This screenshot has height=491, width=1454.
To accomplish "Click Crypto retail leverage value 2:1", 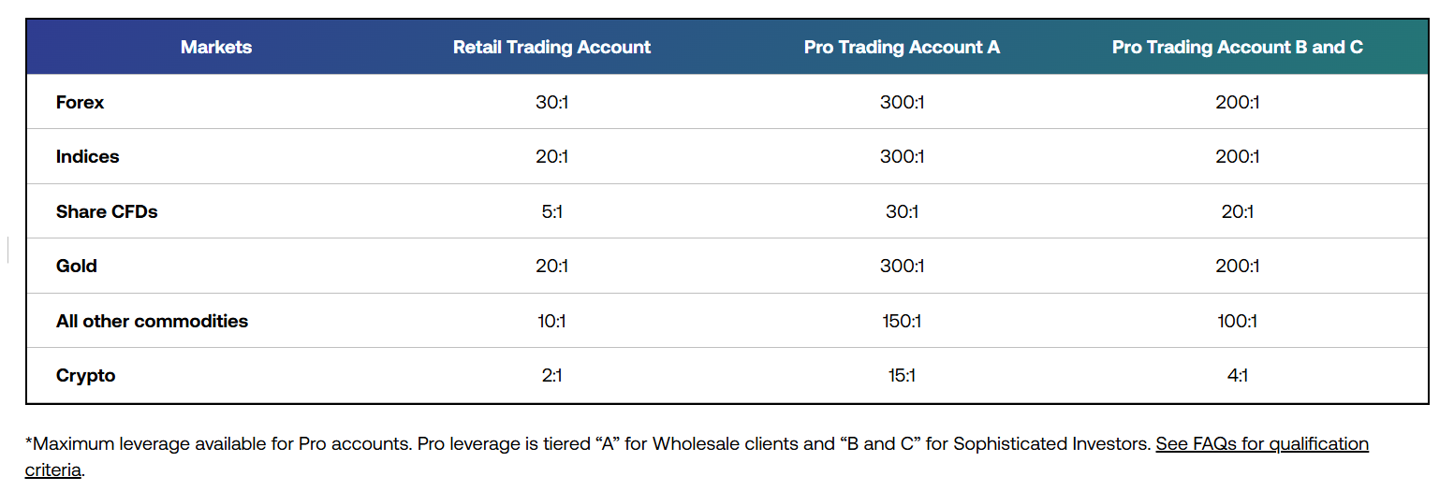I will (x=551, y=375).
